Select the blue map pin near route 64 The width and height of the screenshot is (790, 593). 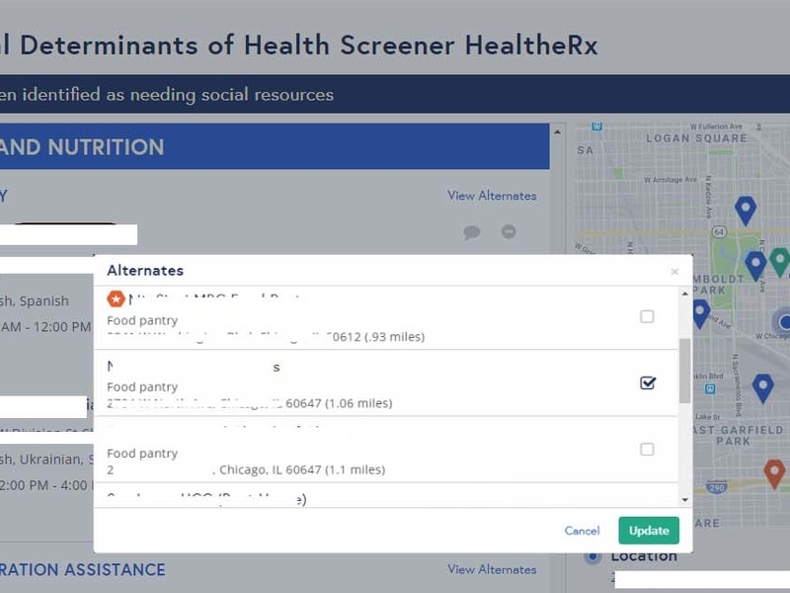click(746, 209)
